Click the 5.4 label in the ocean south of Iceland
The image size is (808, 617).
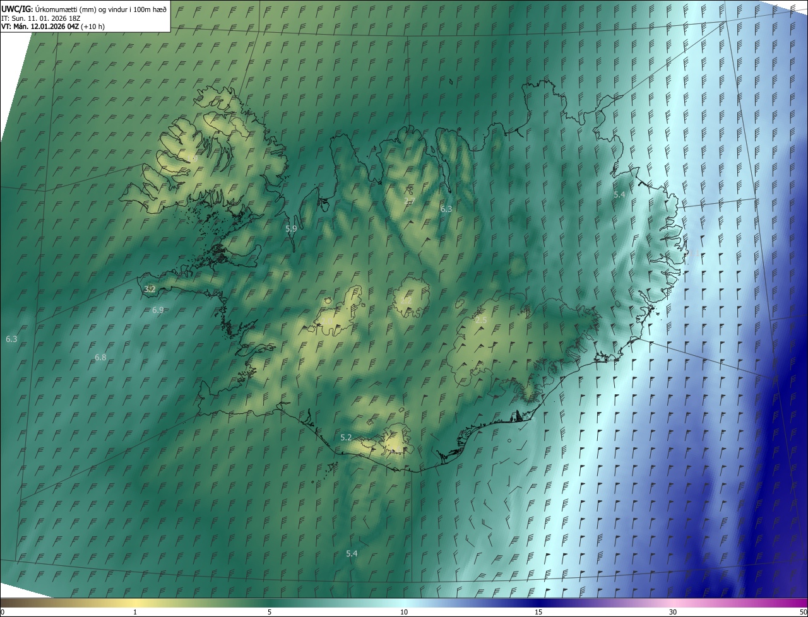(x=352, y=553)
